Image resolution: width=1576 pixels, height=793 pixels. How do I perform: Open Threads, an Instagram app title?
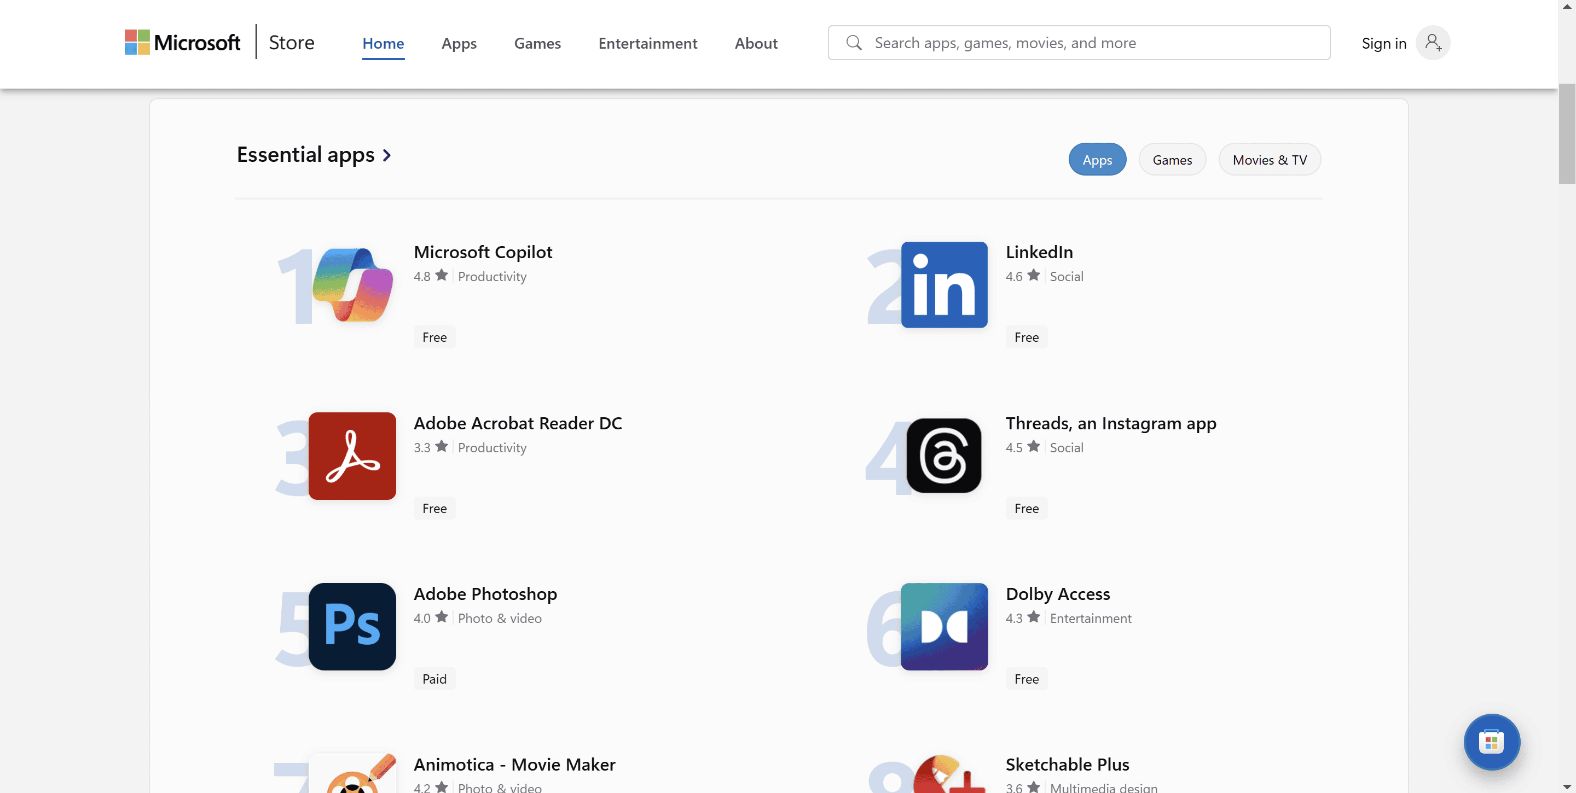(1110, 423)
